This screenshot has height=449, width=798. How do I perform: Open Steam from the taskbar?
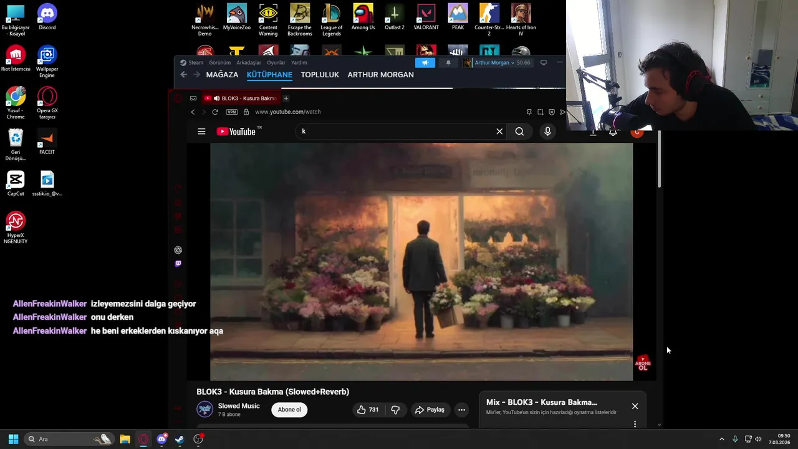tap(180, 439)
